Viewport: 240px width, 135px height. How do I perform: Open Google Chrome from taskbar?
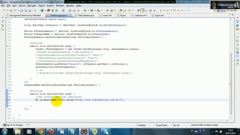tap(40, 132)
